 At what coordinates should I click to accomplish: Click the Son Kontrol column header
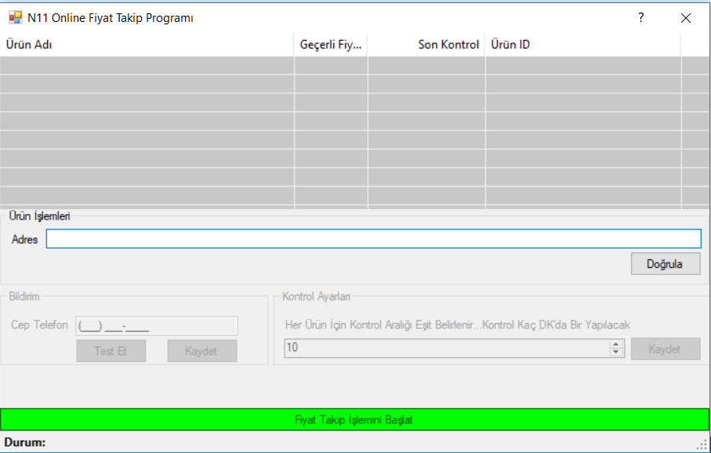click(x=426, y=45)
